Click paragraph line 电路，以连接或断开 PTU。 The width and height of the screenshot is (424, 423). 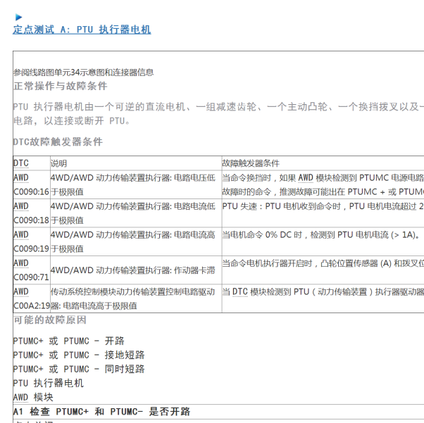72,121
